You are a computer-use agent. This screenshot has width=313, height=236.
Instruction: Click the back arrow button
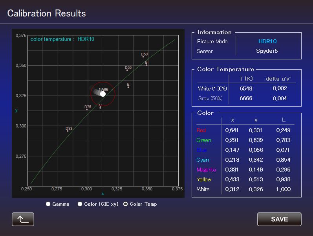pyautogui.click(x=23, y=219)
